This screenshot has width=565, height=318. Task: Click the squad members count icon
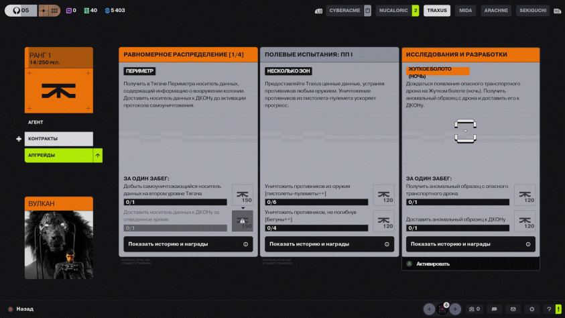(475, 309)
